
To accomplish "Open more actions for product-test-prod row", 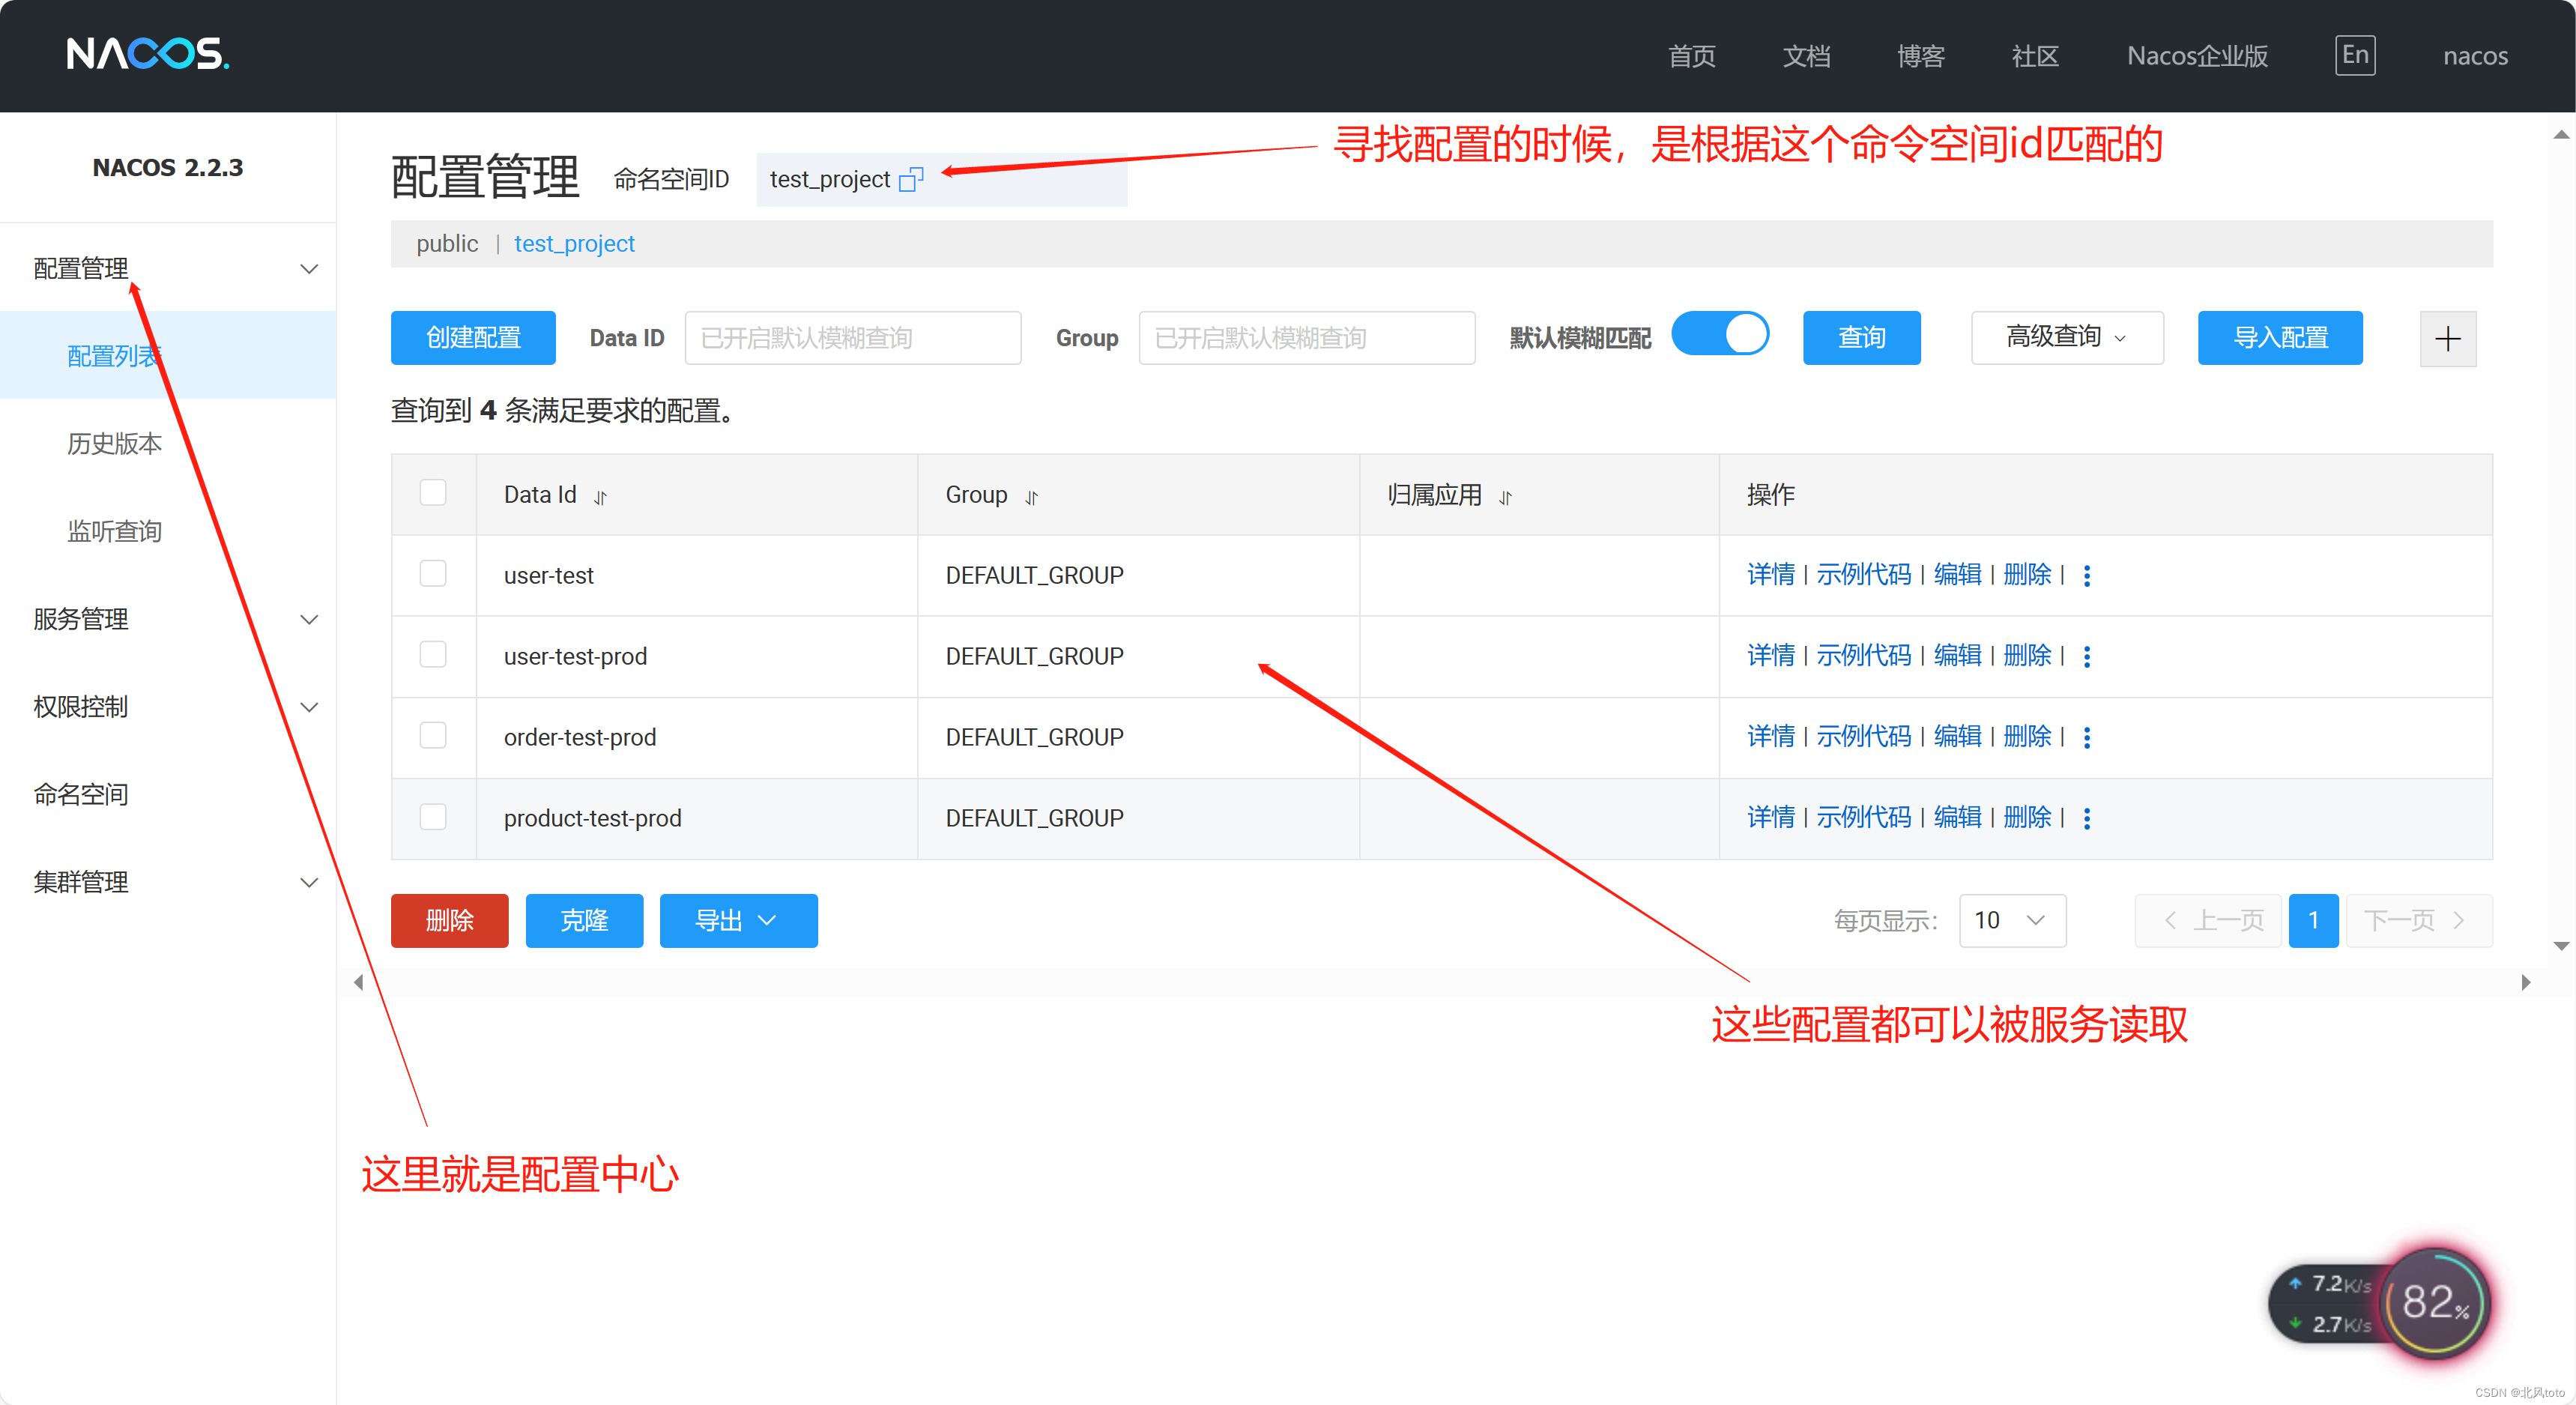I will click(x=2086, y=818).
